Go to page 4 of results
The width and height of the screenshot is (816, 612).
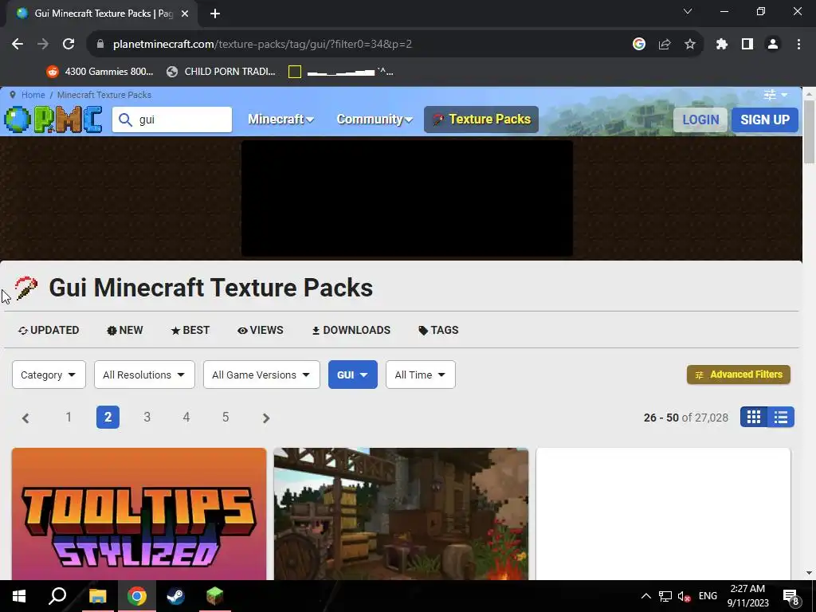pyautogui.click(x=186, y=417)
